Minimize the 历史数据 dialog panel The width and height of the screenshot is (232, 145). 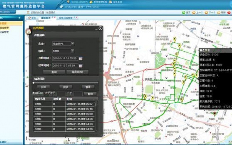coord(96,28)
